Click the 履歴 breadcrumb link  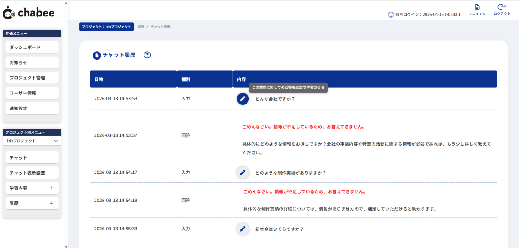pos(141,27)
